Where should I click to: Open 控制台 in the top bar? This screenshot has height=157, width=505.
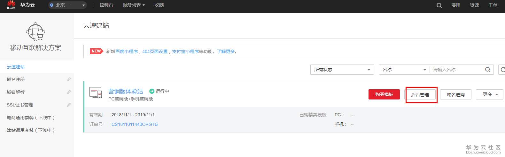pyautogui.click(x=106, y=5)
